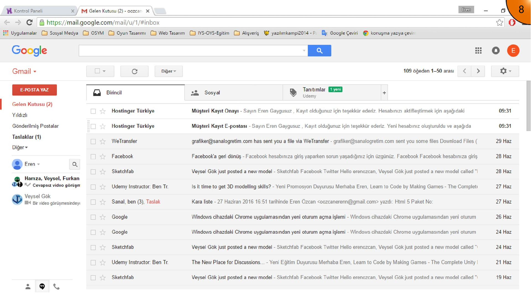Add a new inbox tab with plus
Image resolution: width=531 pixels, height=298 pixels.
tap(384, 93)
